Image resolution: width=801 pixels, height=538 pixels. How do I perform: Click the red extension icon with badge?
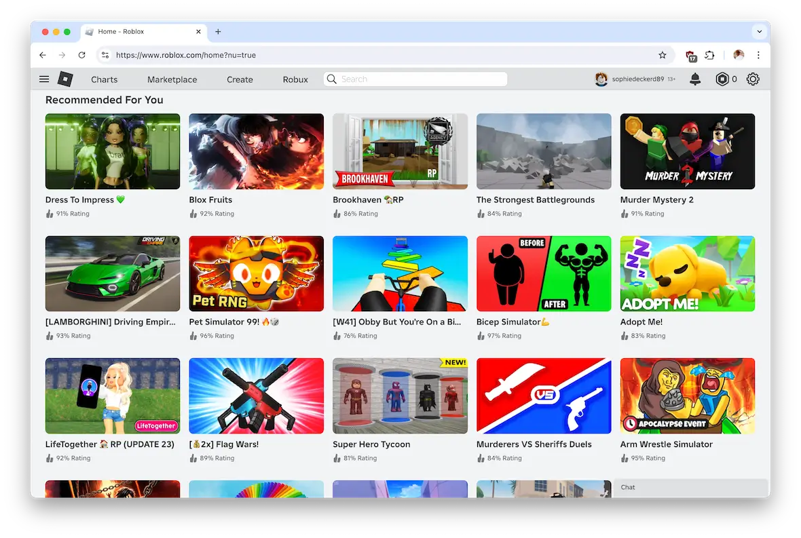click(690, 56)
